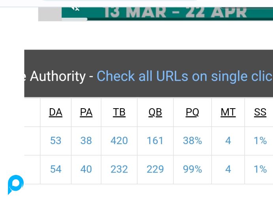The height and width of the screenshot is (201, 273).
Task: Open the DA value 53
Action: [x=56, y=141]
